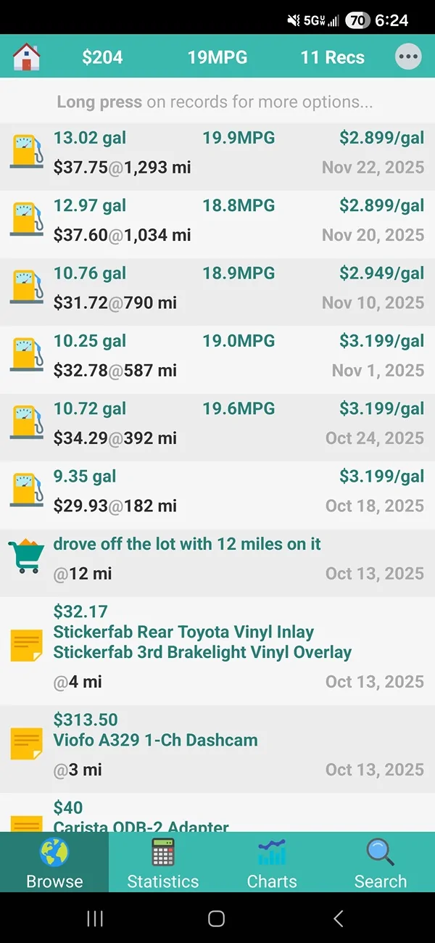The height and width of the screenshot is (943, 435).
Task: Tap the drove off the lot record
Action: click(x=217, y=558)
